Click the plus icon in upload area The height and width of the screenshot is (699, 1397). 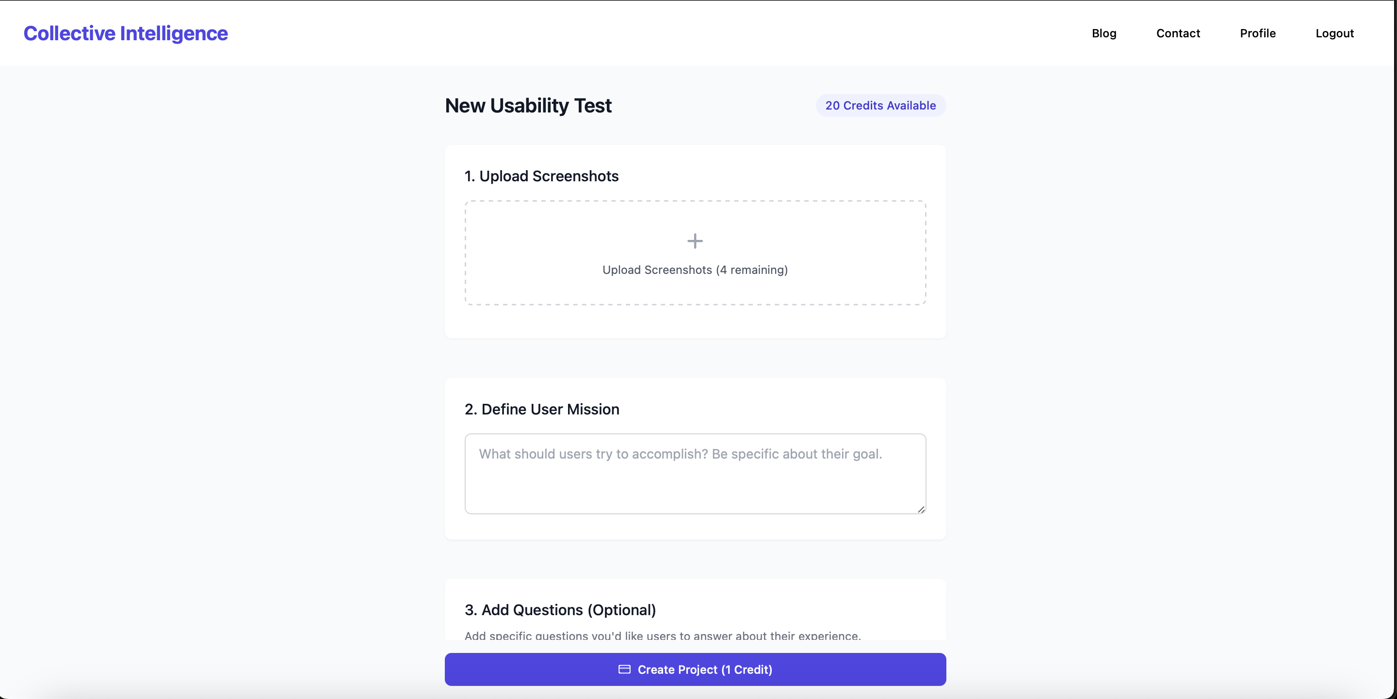click(x=695, y=240)
